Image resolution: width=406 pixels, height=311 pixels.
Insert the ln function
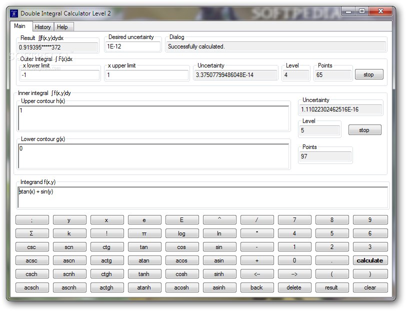pyautogui.click(x=219, y=233)
